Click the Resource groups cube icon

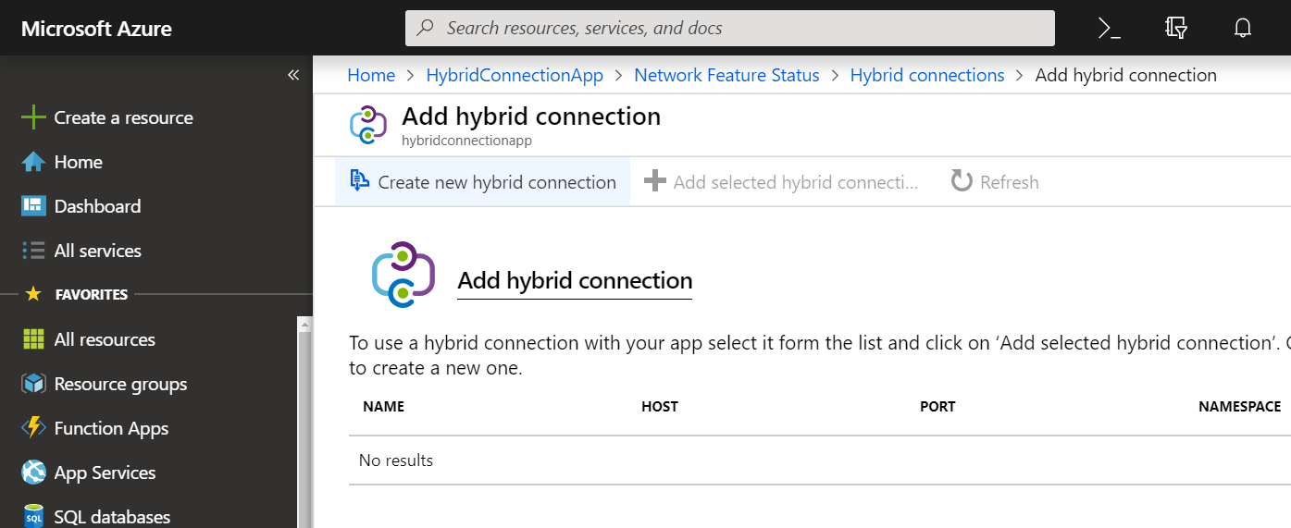click(33, 384)
